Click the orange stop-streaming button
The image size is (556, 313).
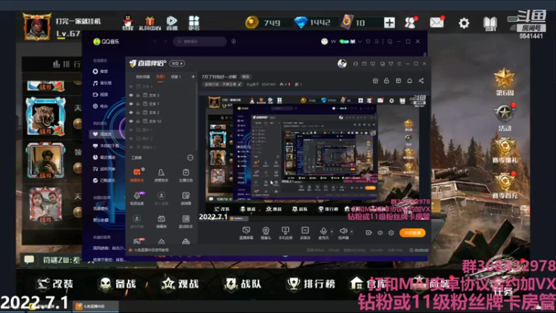click(x=412, y=233)
